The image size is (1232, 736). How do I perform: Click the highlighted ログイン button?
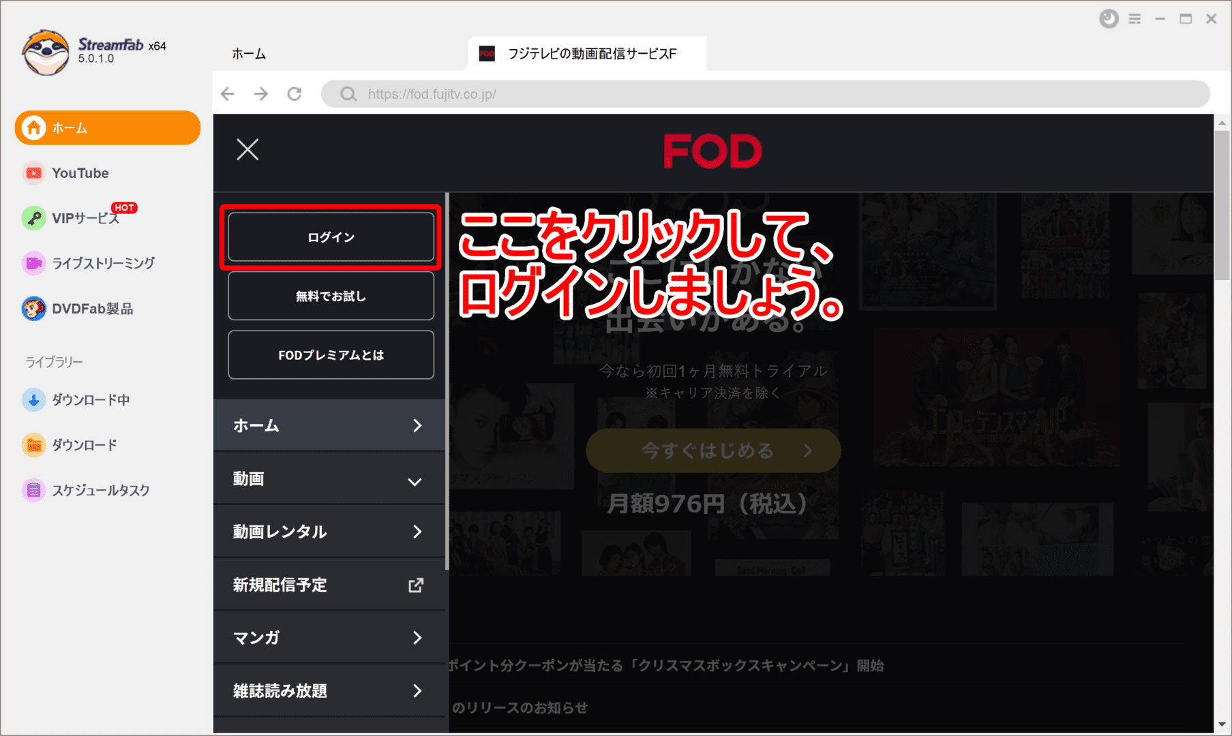[x=331, y=236]
